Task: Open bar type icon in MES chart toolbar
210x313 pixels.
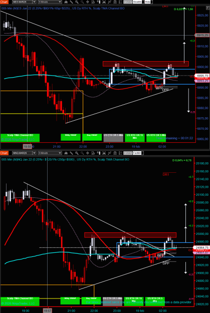Action: pos(66,2)
